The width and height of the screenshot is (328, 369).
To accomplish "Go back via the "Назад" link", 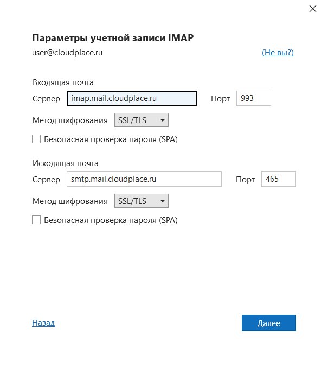I will click(43, 323).
